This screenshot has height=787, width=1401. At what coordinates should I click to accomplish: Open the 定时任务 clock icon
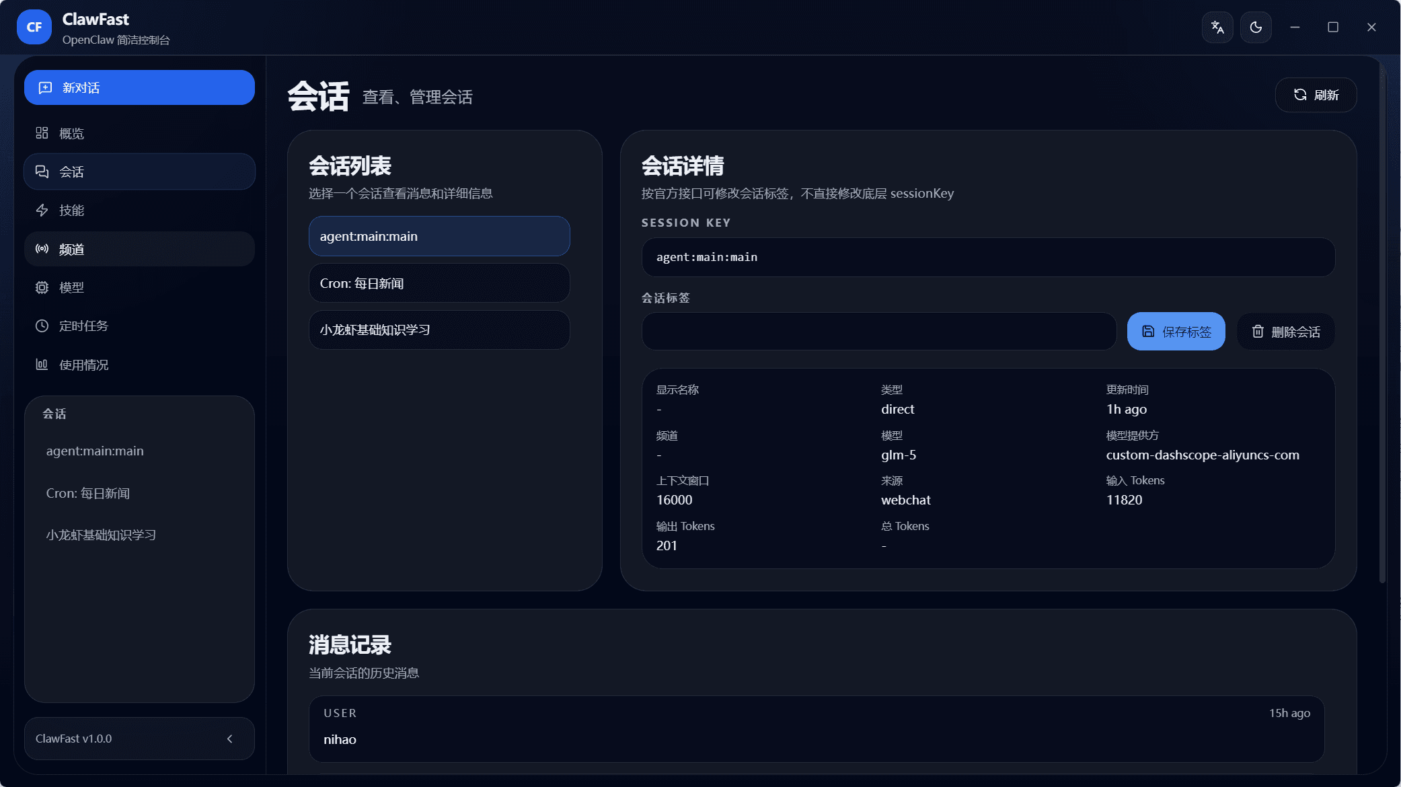coord(42,326)
